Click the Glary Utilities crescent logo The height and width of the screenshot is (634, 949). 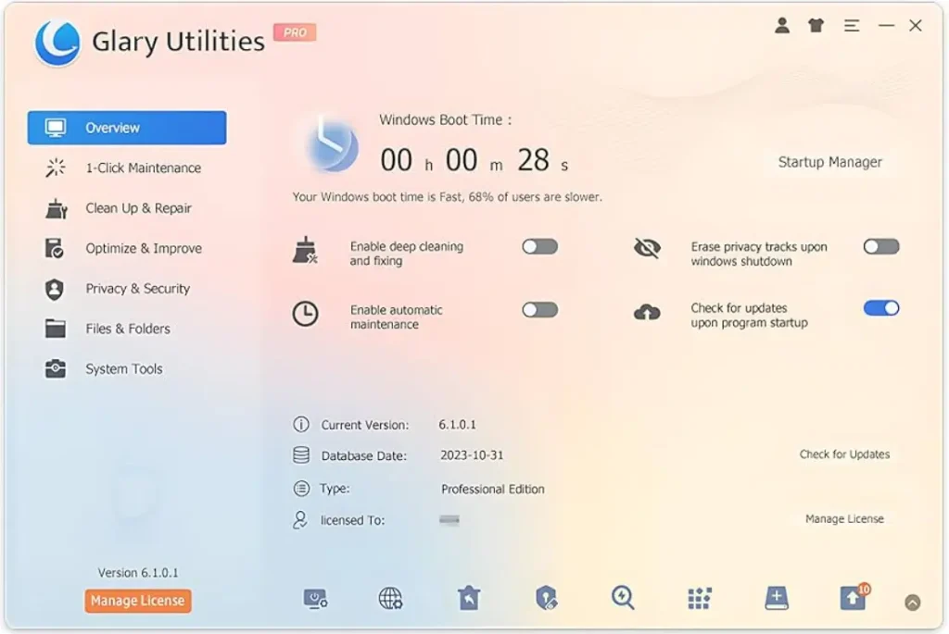(57, 41)
